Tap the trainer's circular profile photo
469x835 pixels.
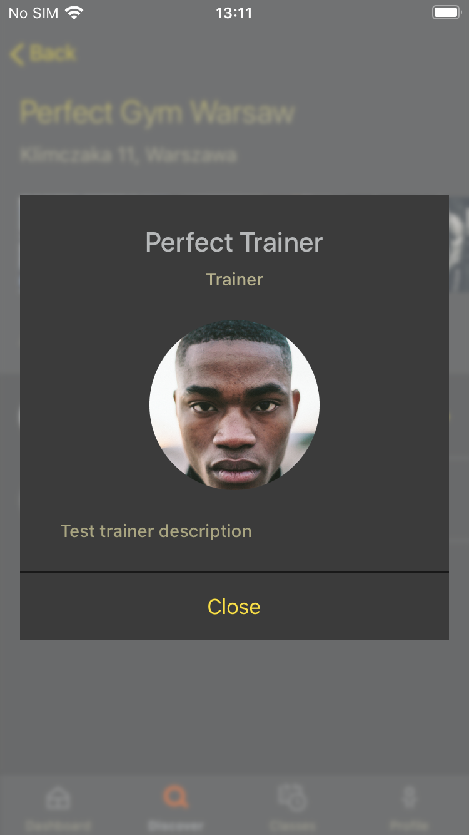pyautogui.click(x=234, y=405)
